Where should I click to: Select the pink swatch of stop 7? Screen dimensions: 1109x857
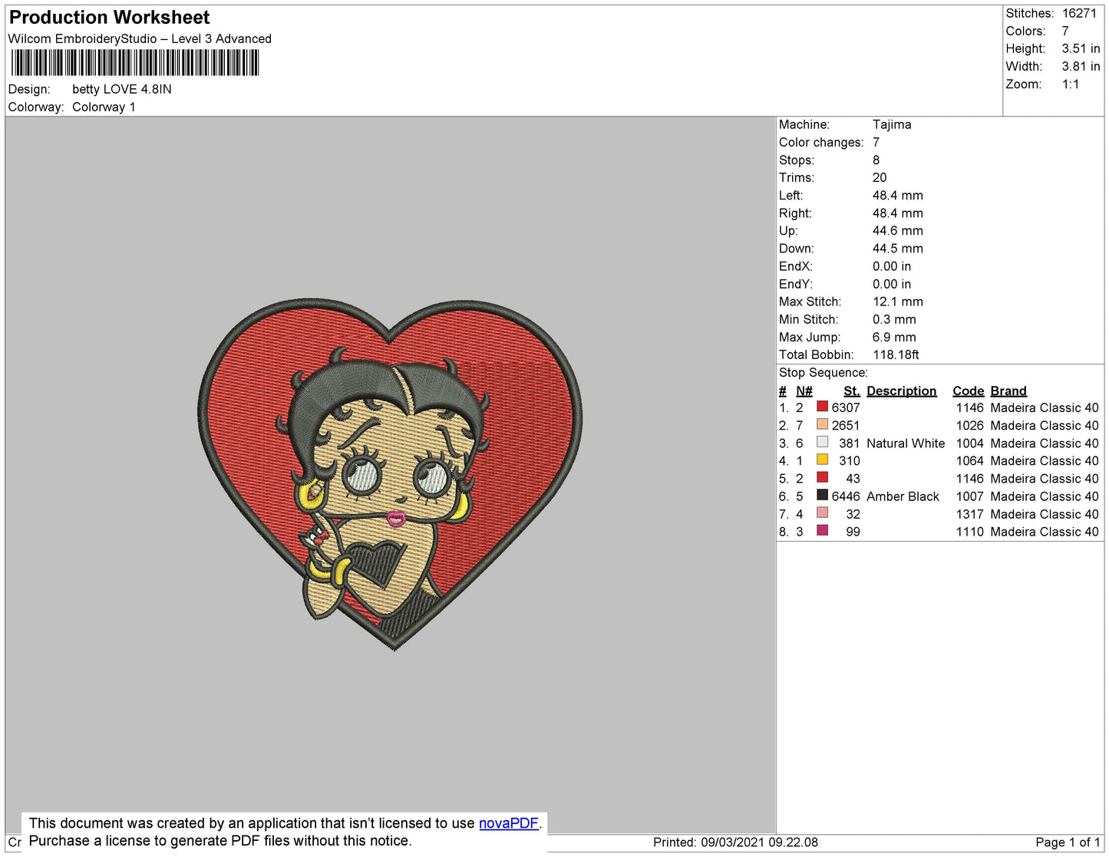pyautogui.click(x=823, y=513)
